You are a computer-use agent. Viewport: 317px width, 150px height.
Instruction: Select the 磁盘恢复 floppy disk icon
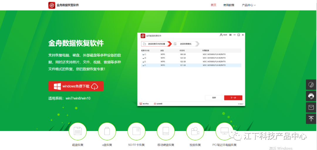(77, 131)
